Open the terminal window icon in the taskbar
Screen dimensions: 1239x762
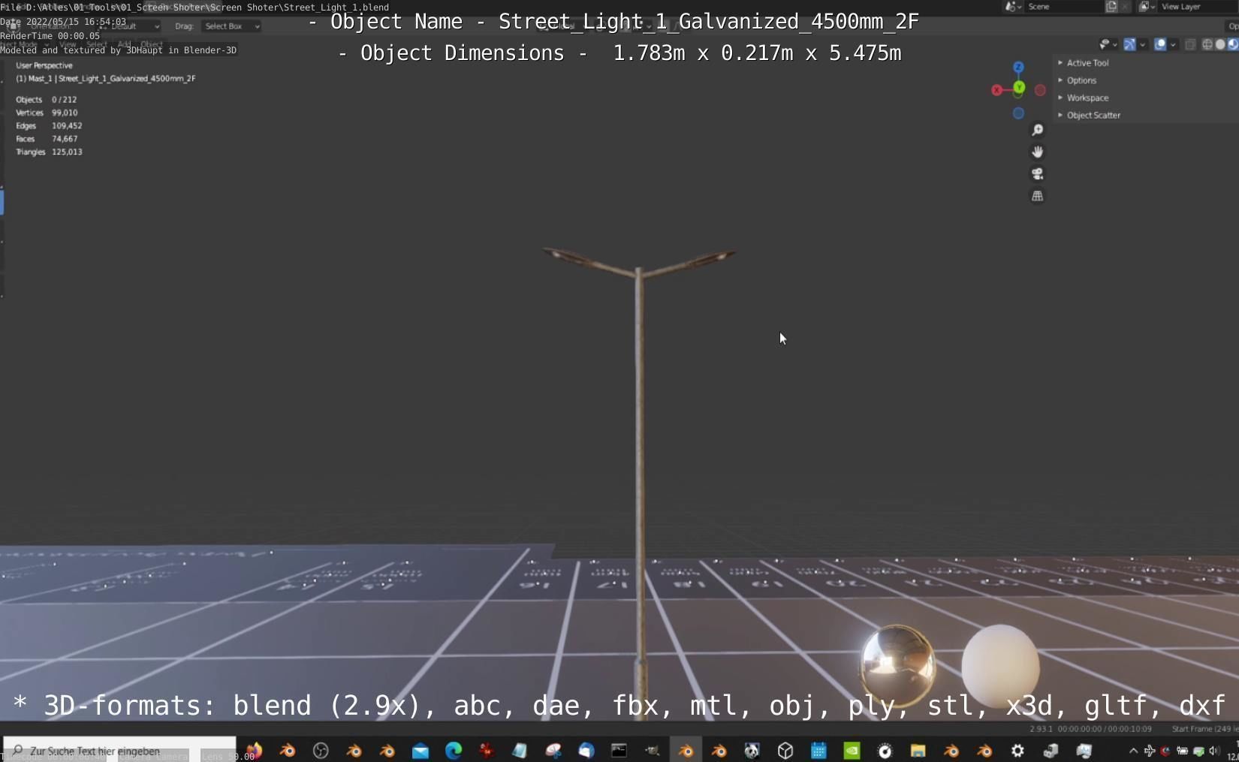coord(619,750)
